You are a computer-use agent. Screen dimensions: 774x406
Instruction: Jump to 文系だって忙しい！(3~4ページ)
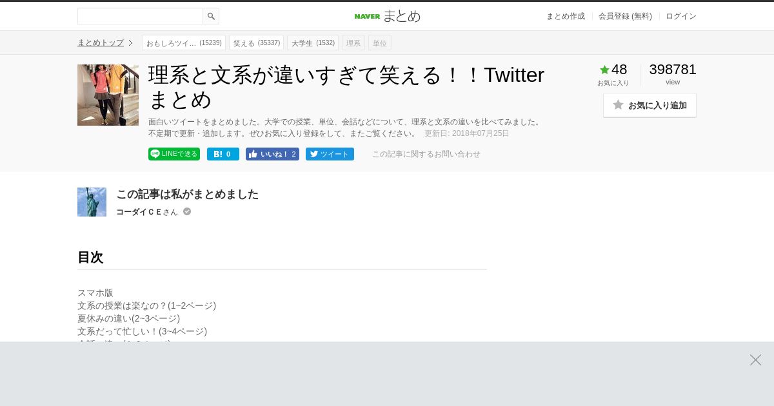[142, 331]
